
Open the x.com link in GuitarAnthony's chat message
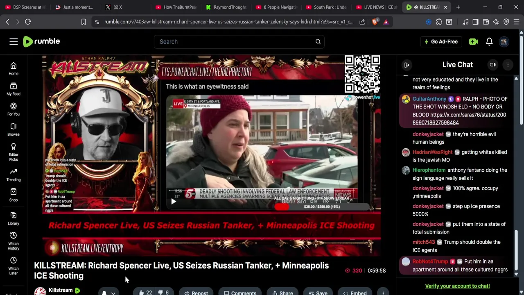coord(459,119)
